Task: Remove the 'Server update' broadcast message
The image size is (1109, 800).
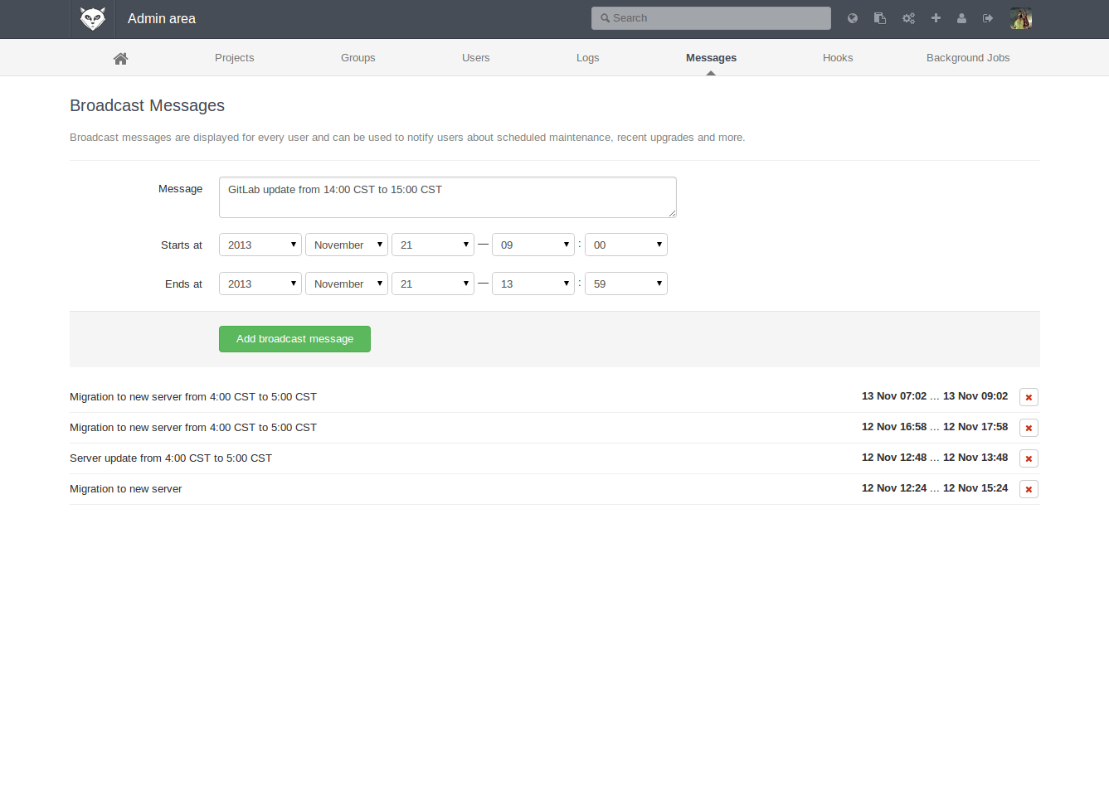Action: tap(1029, 458)
